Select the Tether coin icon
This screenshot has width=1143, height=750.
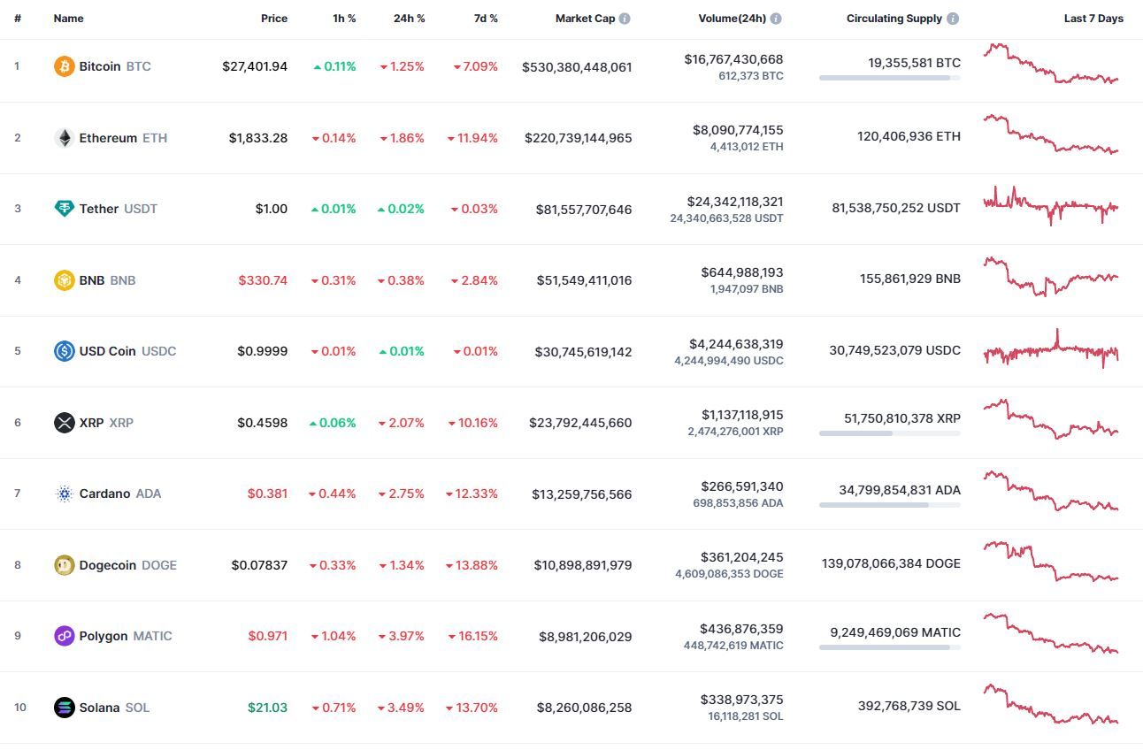65,209
